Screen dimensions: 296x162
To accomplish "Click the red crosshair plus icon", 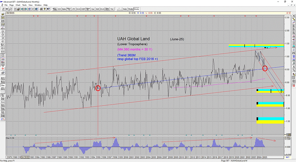I will [x=3, y=69].
